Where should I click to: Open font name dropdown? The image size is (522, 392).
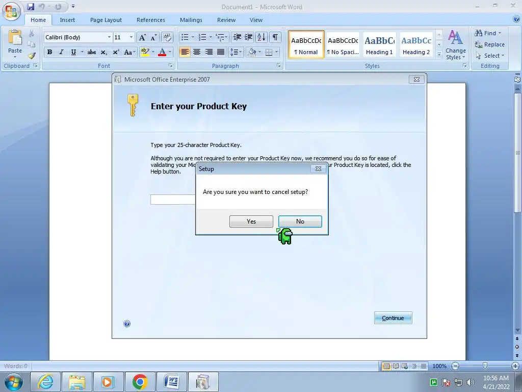click(x=109, y=37)
